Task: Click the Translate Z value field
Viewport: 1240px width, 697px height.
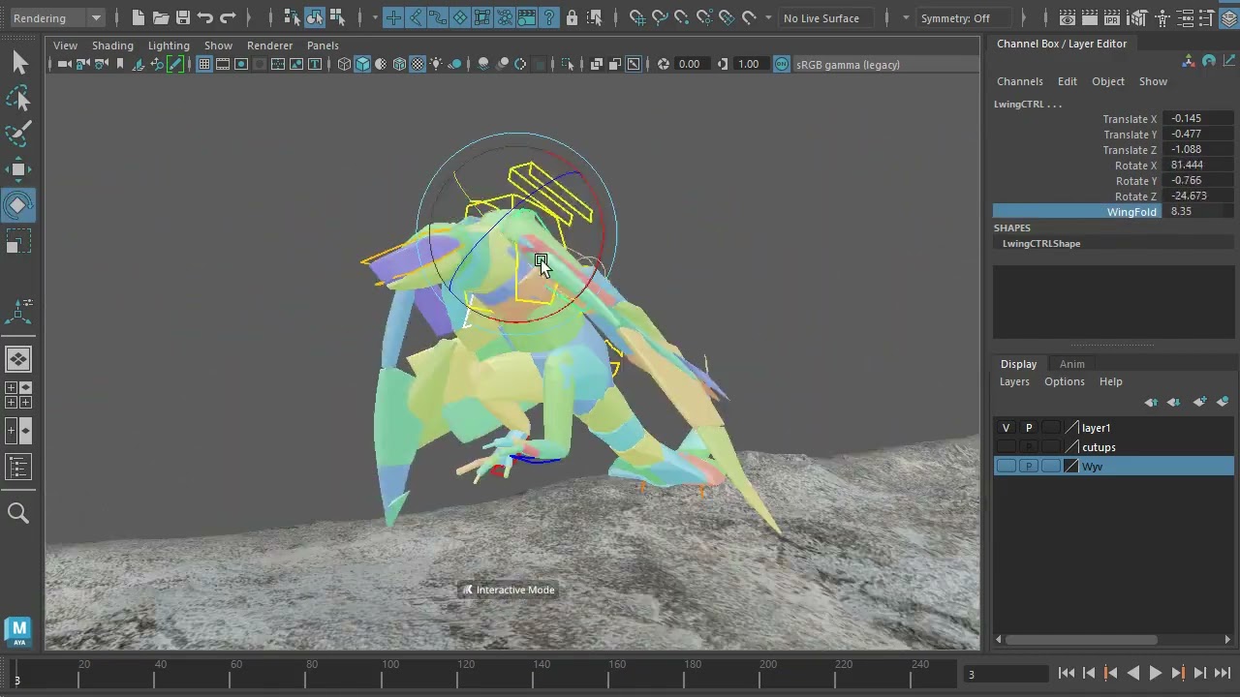Action: 1199,150
